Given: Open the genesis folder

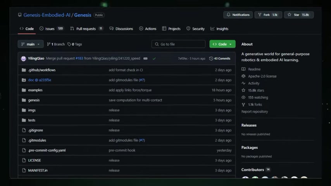Looking at the screenshot, I should click(34, 100).
